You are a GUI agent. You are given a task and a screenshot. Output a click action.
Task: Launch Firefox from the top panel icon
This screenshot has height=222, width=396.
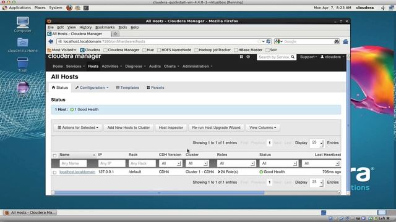69,8
